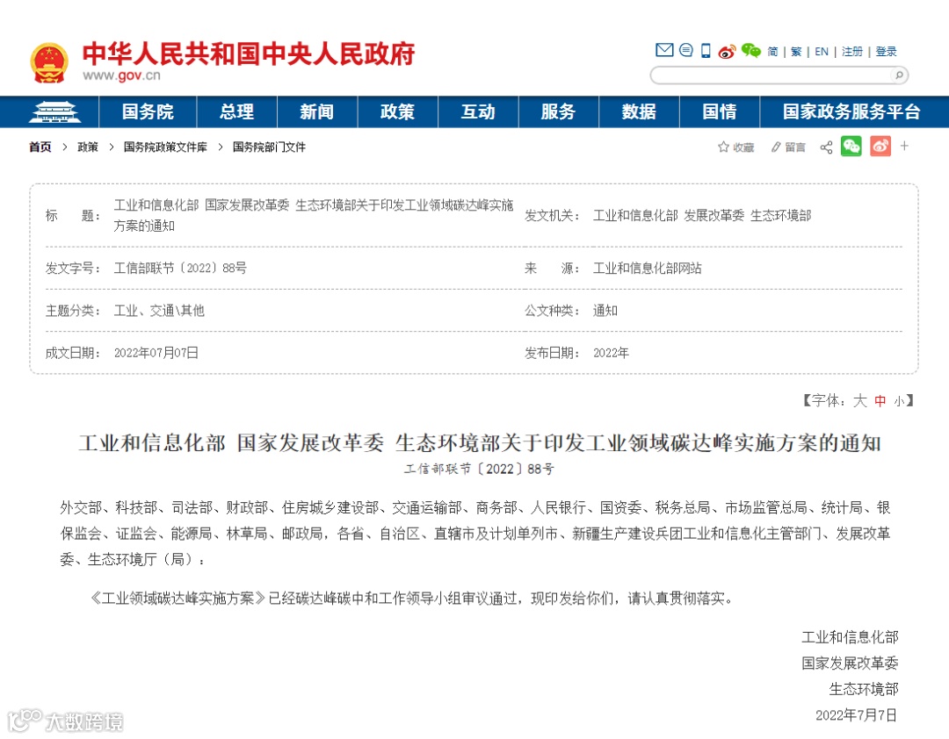Share via green WeChat button
The width and height of the screenshot is (949, 739).
click(851, 147)
